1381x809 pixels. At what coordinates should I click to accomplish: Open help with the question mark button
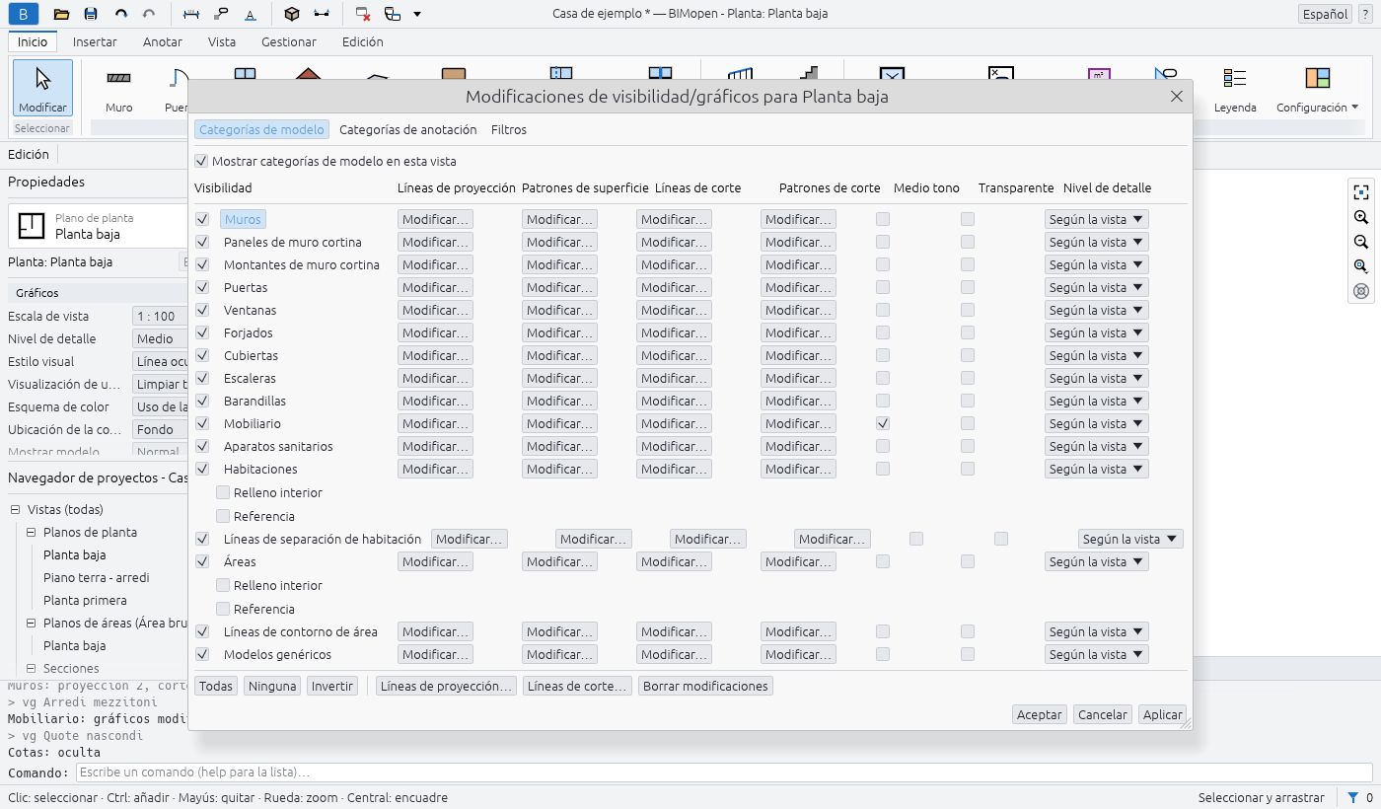[1365, 15]
